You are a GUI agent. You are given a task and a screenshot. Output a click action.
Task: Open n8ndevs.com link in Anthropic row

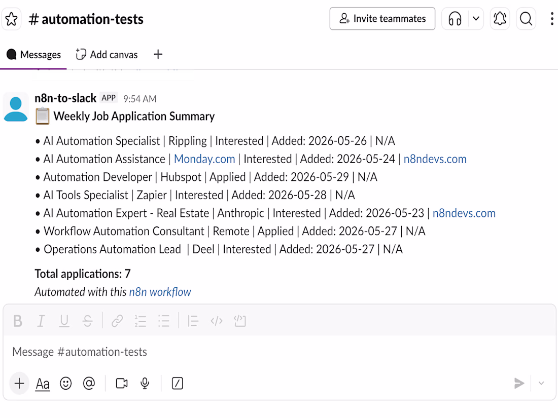(464, 213)
